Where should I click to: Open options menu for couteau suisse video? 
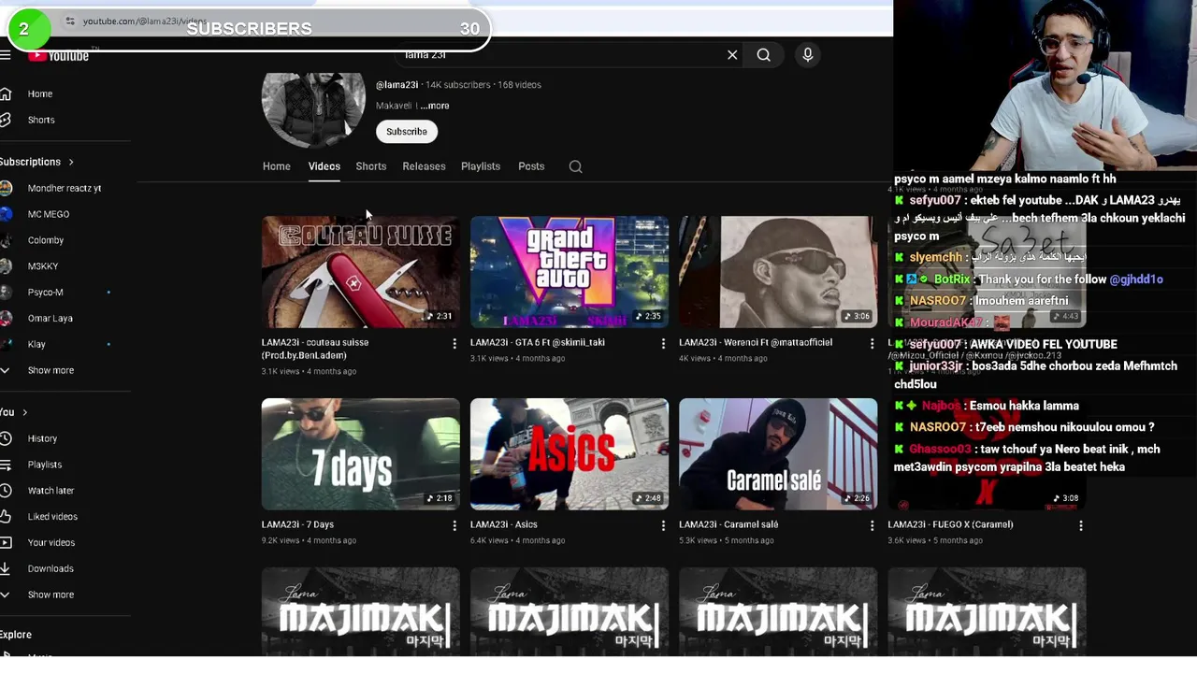tap(454, 344)
